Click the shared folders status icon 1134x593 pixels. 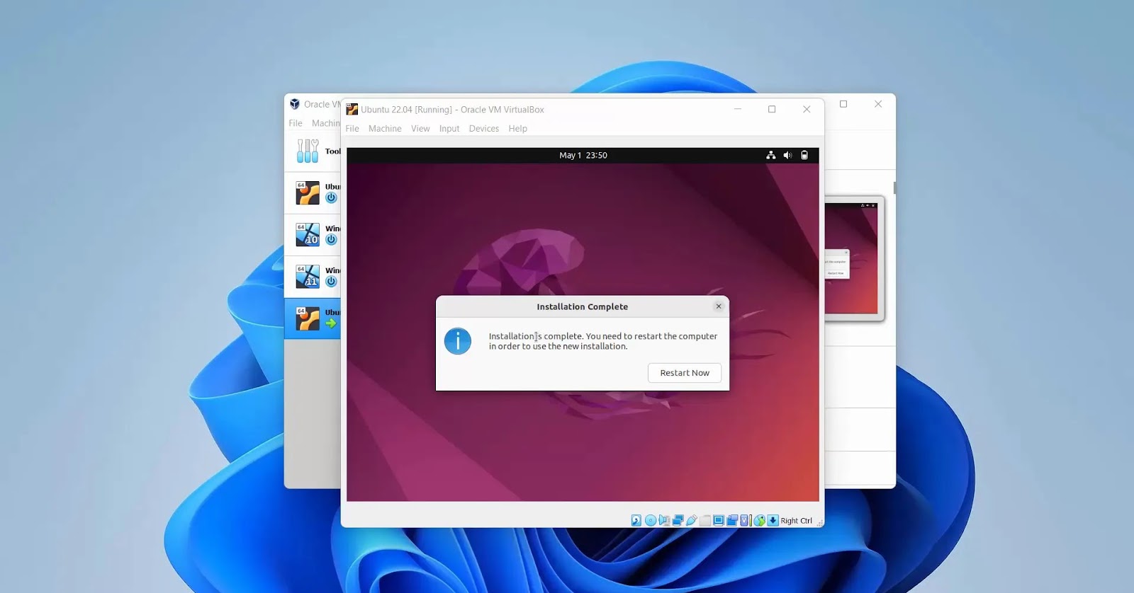(x=705, y=521)
